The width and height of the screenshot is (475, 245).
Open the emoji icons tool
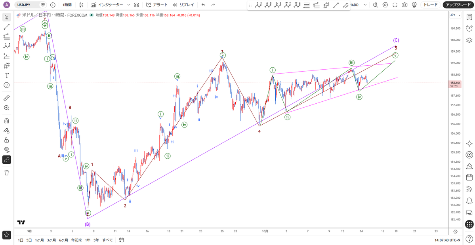6,85
